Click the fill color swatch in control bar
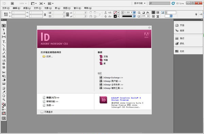 pyautogui.click(x=115, y=13)
